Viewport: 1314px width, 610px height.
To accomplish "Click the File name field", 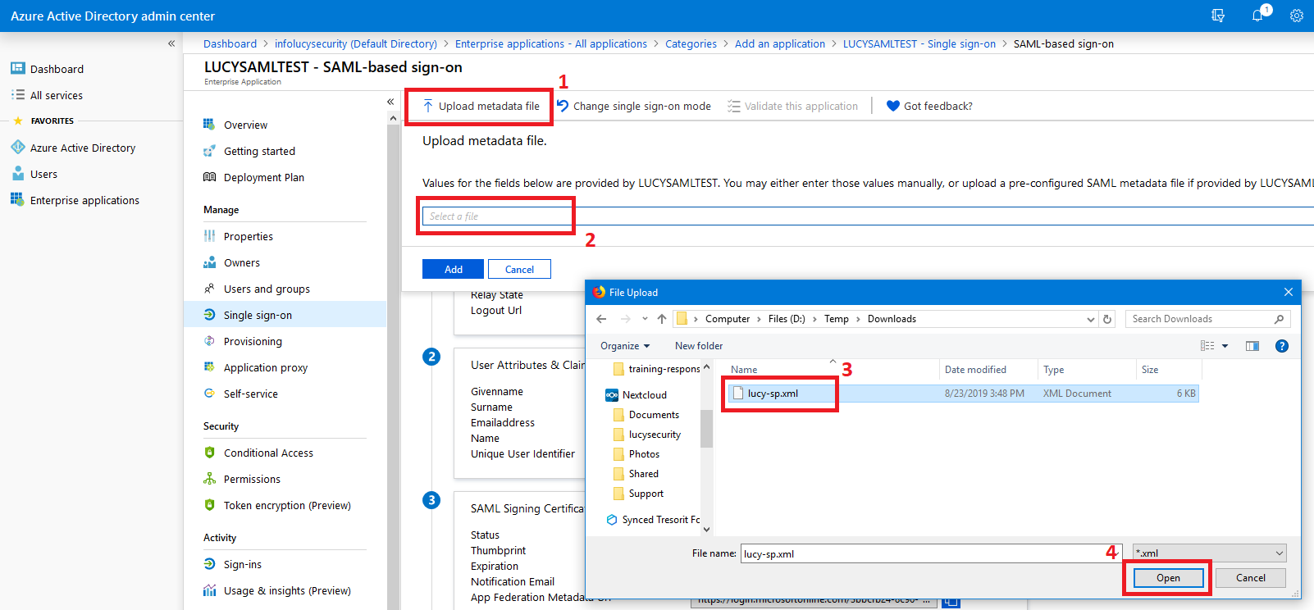I will click(x=931, y=553).
